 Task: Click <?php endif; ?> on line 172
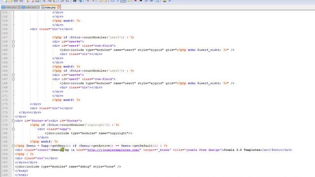66,100
